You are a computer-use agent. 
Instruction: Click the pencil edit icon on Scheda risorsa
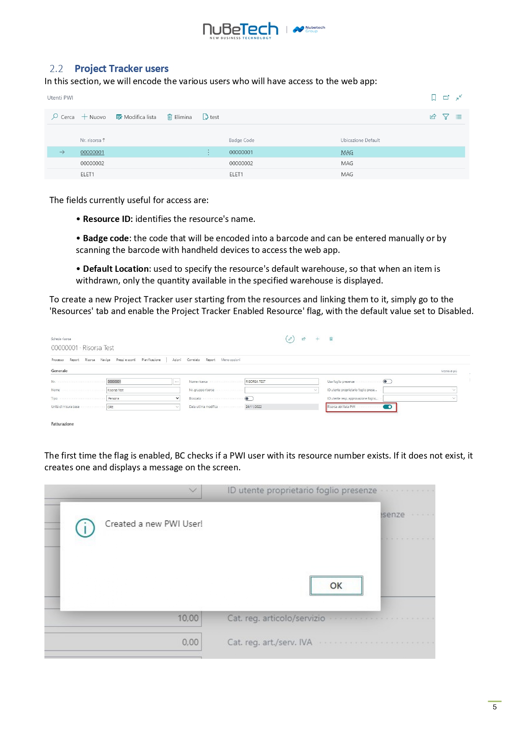[290, 339]
